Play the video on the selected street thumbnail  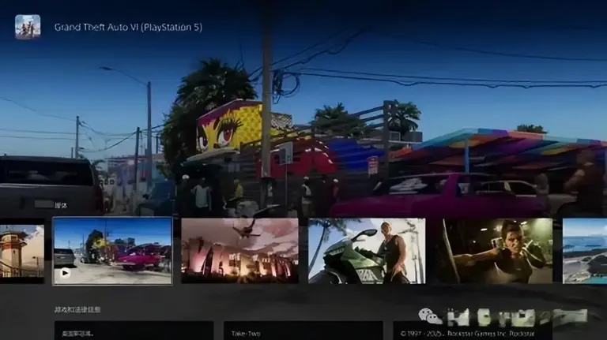pyautogui.click(x=65, y=273)
